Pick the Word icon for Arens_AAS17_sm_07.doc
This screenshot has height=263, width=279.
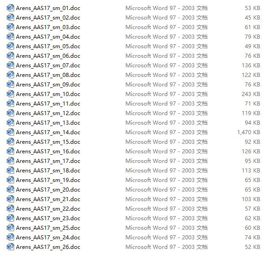(x=10, y=66)
